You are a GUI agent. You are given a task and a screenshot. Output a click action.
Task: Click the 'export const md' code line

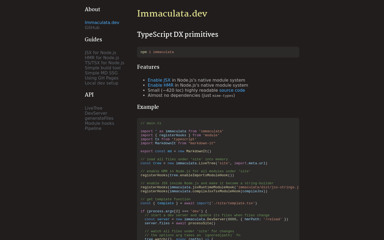[x=176, y=151]
